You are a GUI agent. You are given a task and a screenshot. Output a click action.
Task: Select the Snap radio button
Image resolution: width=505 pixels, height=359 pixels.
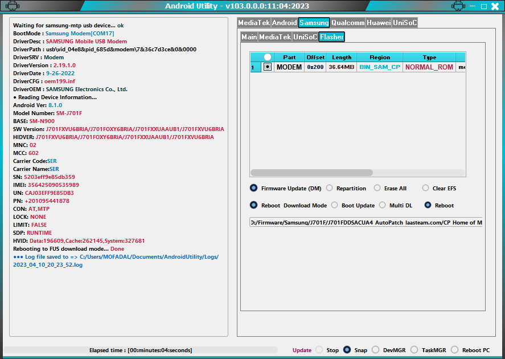[x=347, y=350]
